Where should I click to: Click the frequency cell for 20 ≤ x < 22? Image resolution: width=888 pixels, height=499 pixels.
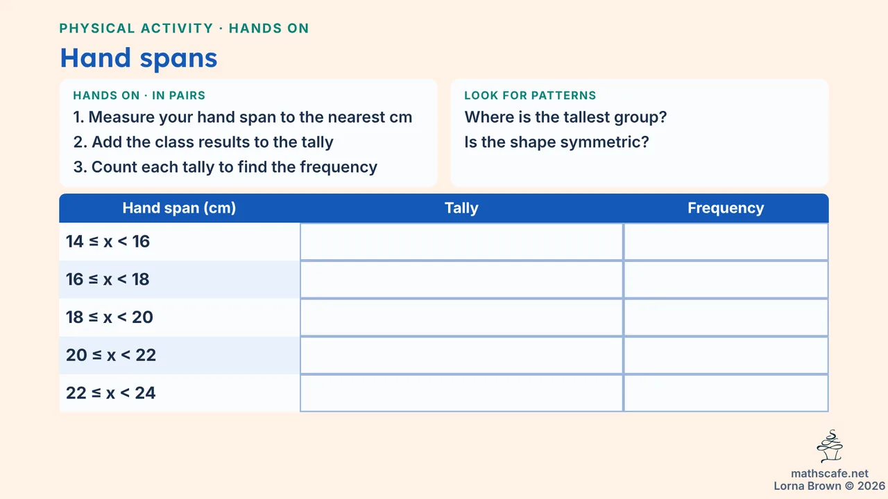(x=726, y=356)
